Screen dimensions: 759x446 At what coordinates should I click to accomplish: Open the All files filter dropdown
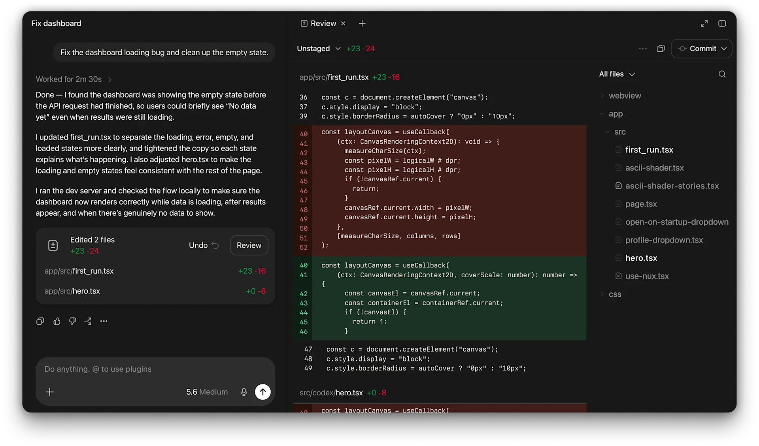pos(617,74)
